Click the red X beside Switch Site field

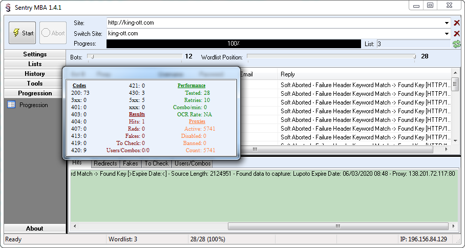click(x=456, y=34)
